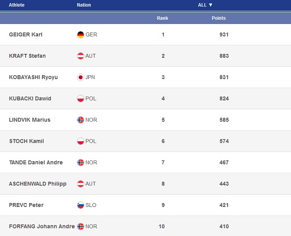Select KOBAYASHI Ryoyu athlete name
The image size is (291, 236).
(x=33, y=77)
